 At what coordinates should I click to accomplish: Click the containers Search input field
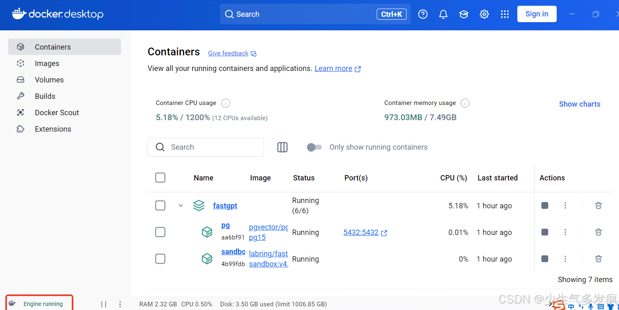click(206, 147)
